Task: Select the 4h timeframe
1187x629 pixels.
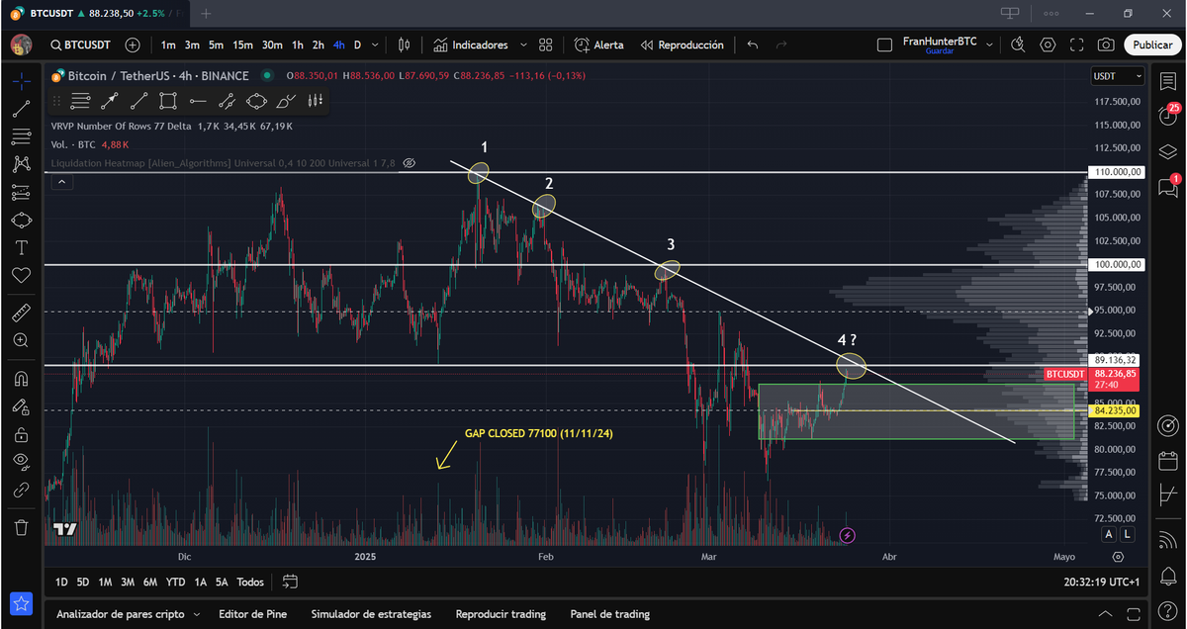Action: 339,45
